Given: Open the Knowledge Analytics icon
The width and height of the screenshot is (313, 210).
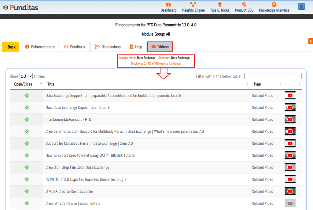Looking at the screenshot, I should [x=274, y=5].
